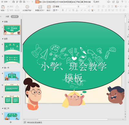Switch to the Insert (插入) tab
The height and width of the screenshot is (125, 129).
click(41, 2)
